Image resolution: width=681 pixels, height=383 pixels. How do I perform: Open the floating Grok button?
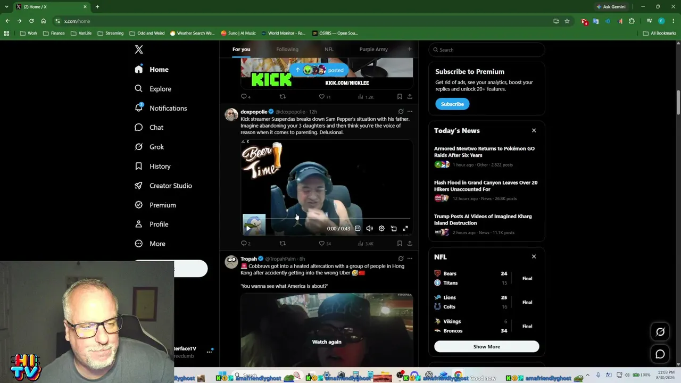click(x=660, y=332)
